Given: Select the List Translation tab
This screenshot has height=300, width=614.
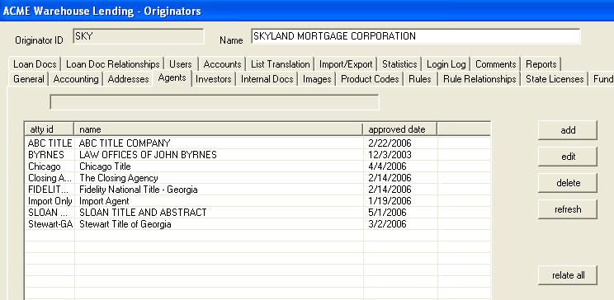Looking at the screenshot, I should tap(280, 64).
